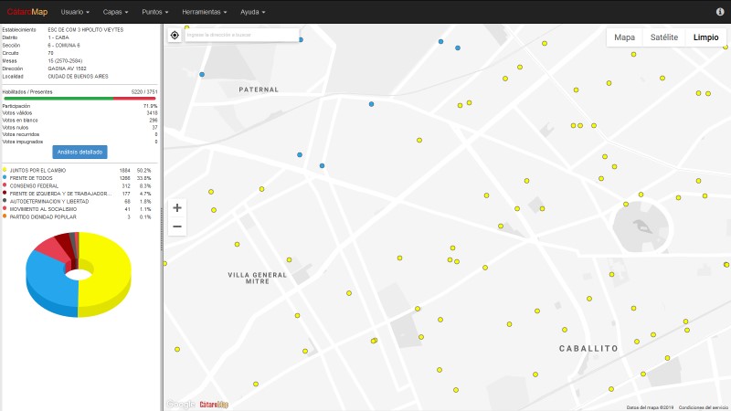731x411 pixels.
Task: Open the Capas dropdown menu
Action: click(115, 12)
